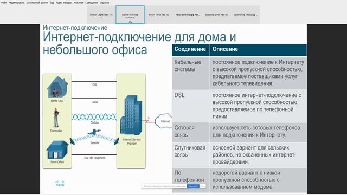Select the Артур participant tile
The image size is (347, 195).
click(188, 15)
